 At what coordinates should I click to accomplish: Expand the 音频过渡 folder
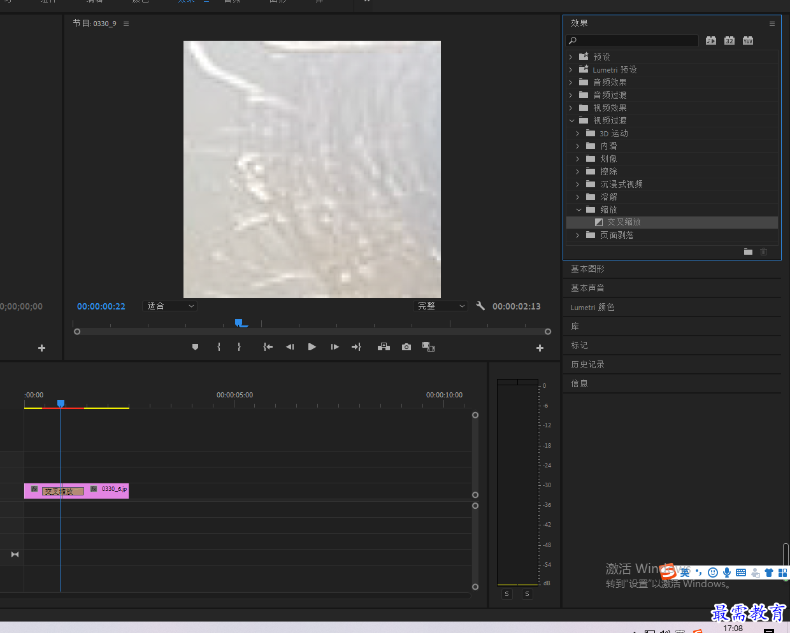[571, 95]
